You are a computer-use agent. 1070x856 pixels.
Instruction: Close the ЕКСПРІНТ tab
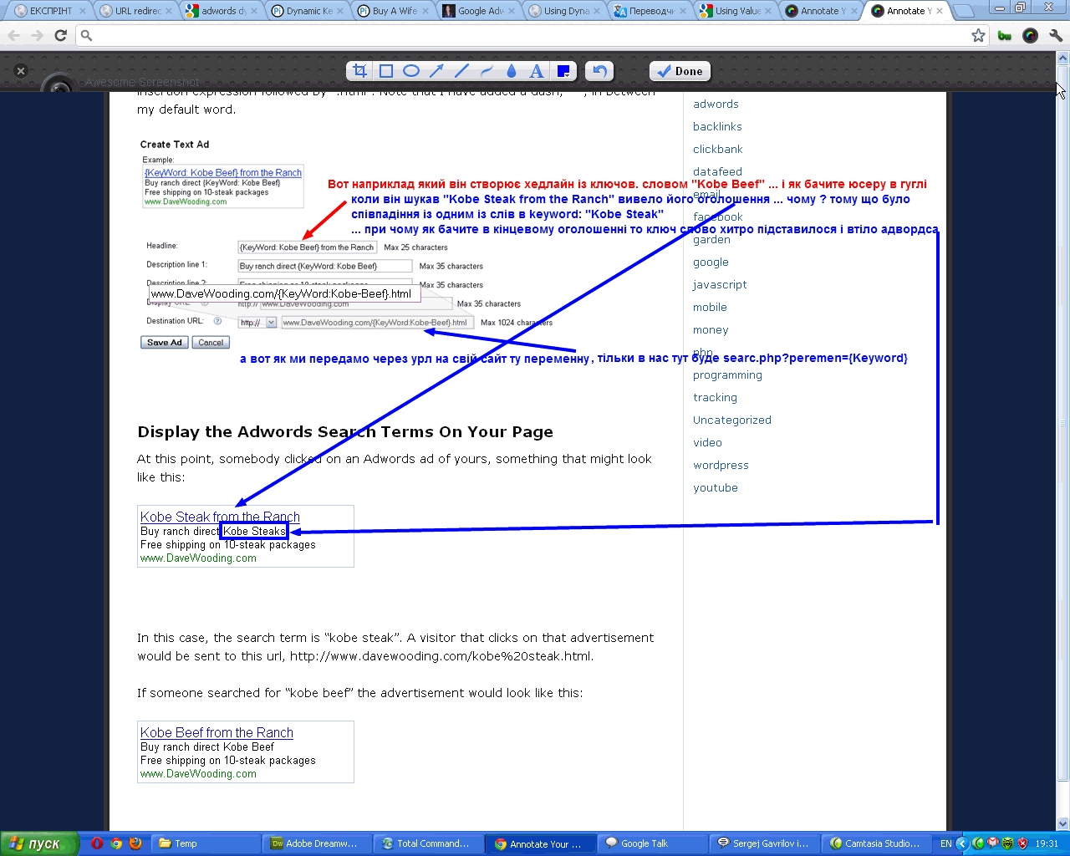tap(83, 11)
